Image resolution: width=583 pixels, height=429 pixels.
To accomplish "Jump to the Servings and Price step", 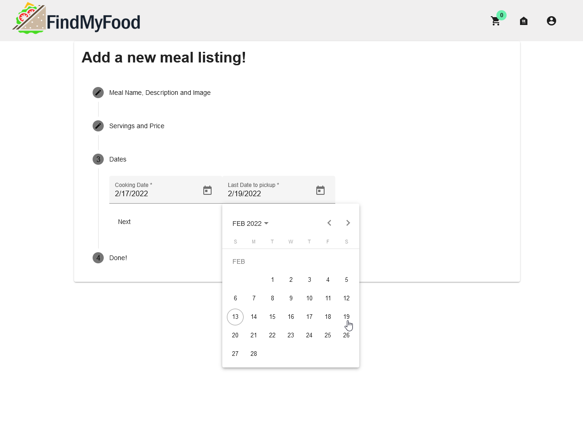I will click(x=137, y=126).
